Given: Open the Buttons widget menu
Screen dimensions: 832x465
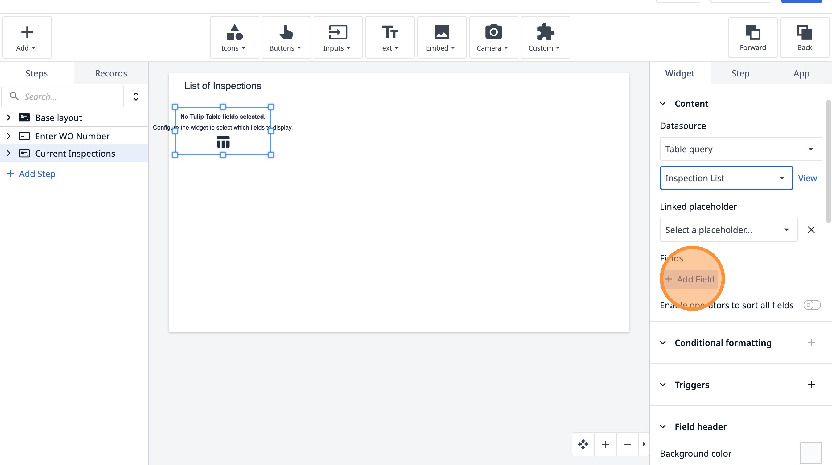Looking at the screenshot, I should pos(286,37).
